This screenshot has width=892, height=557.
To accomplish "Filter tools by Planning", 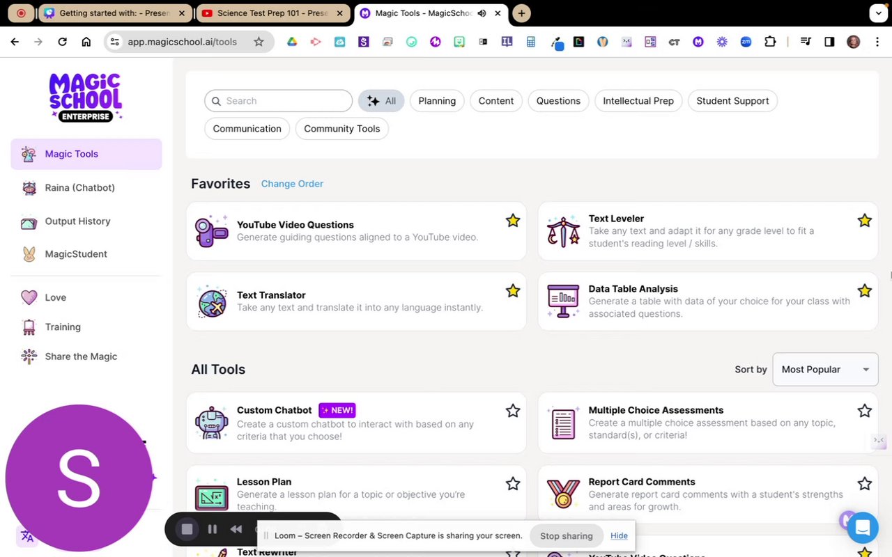I will pos(437,101).
